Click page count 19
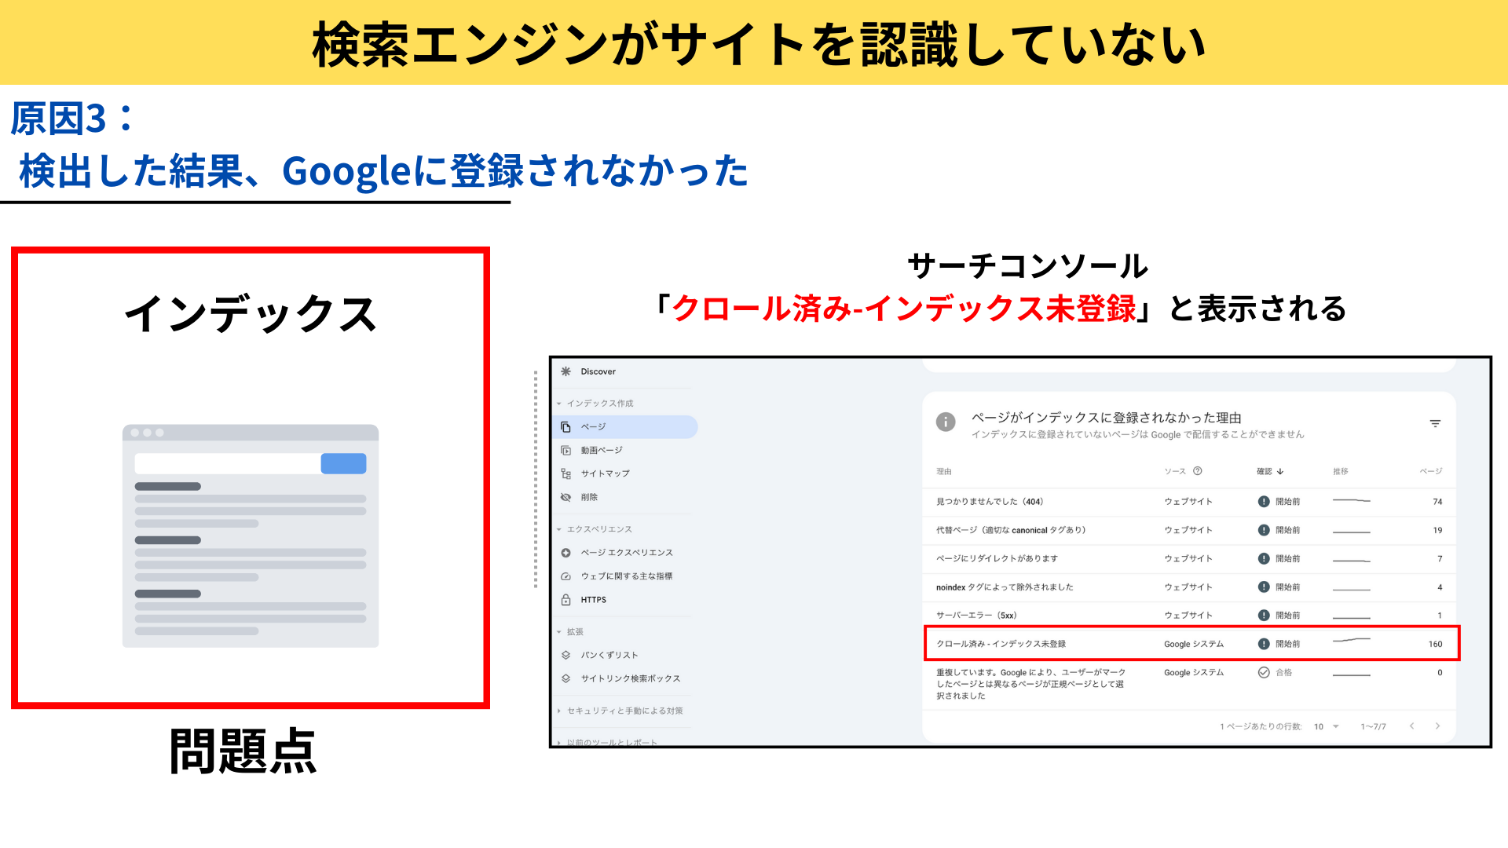The height and width of the screenshot is (848, 1508). [1437, 530]
